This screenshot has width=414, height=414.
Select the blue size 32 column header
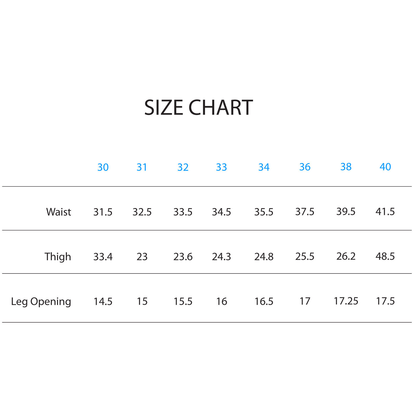click(x=183, y=167)
